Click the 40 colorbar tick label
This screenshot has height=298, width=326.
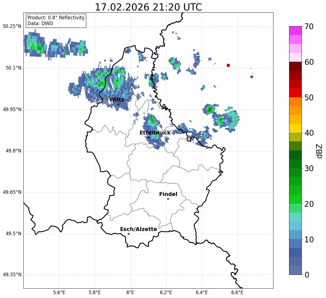[309, 133]
